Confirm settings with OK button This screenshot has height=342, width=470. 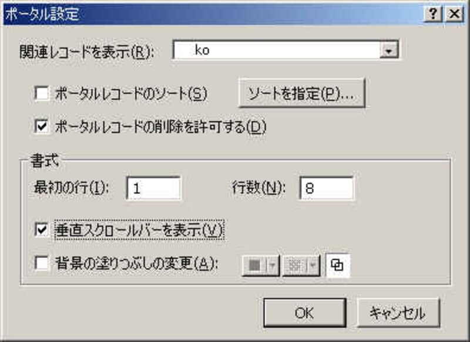pyautogui.click(x=305, y=313)
